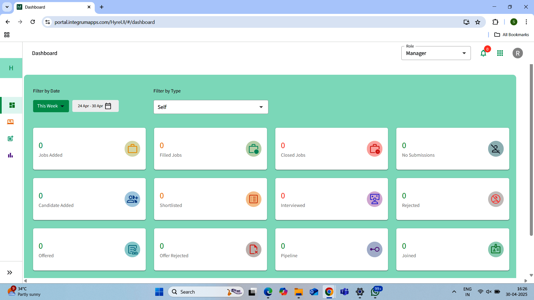Screen dimensions: 534x300
Task: Expand the This Week dropdown
Action: pyautogui.click(x=51, y=106)
